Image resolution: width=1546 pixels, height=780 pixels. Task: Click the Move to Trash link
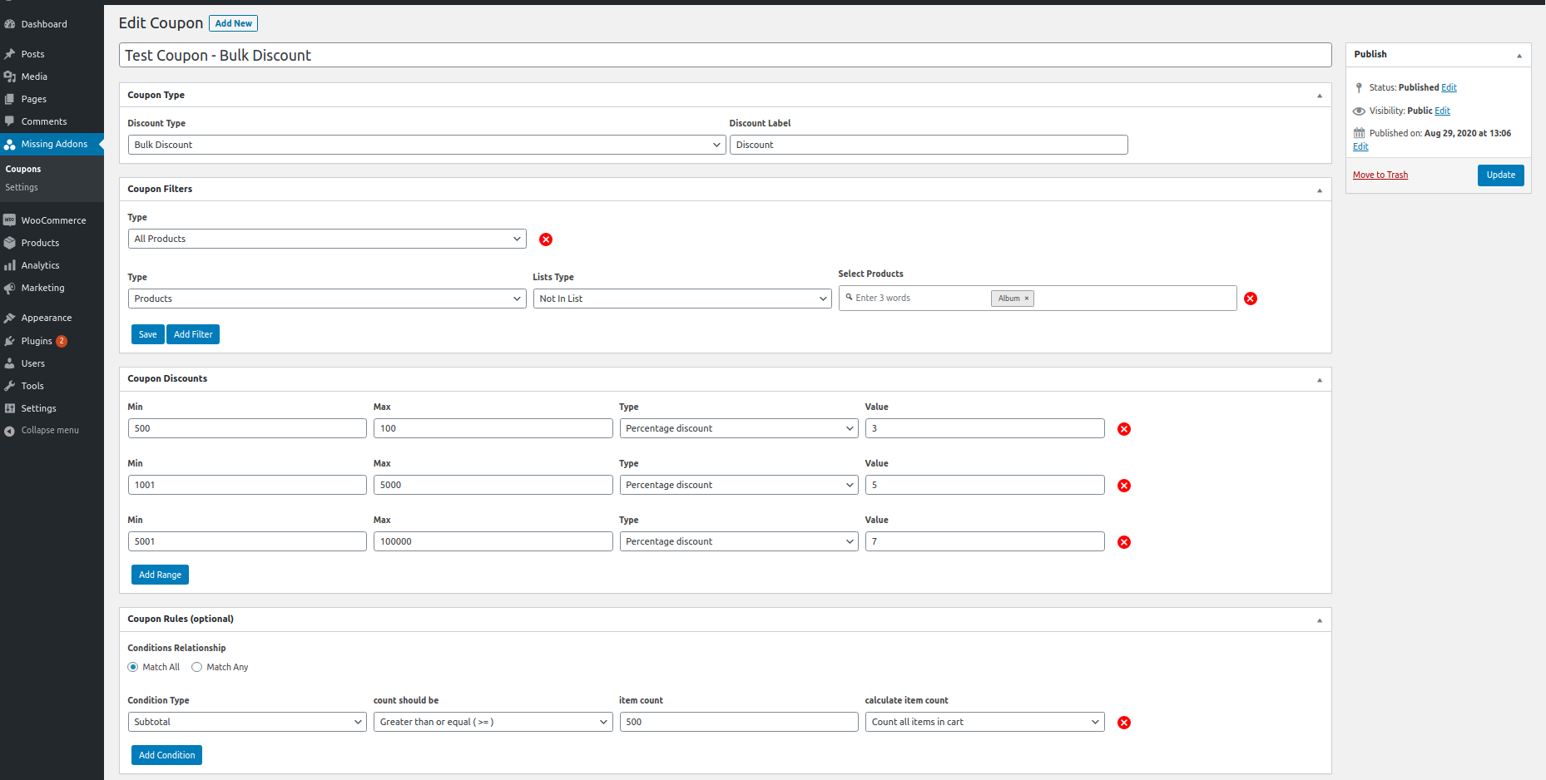coord(1380,175)
